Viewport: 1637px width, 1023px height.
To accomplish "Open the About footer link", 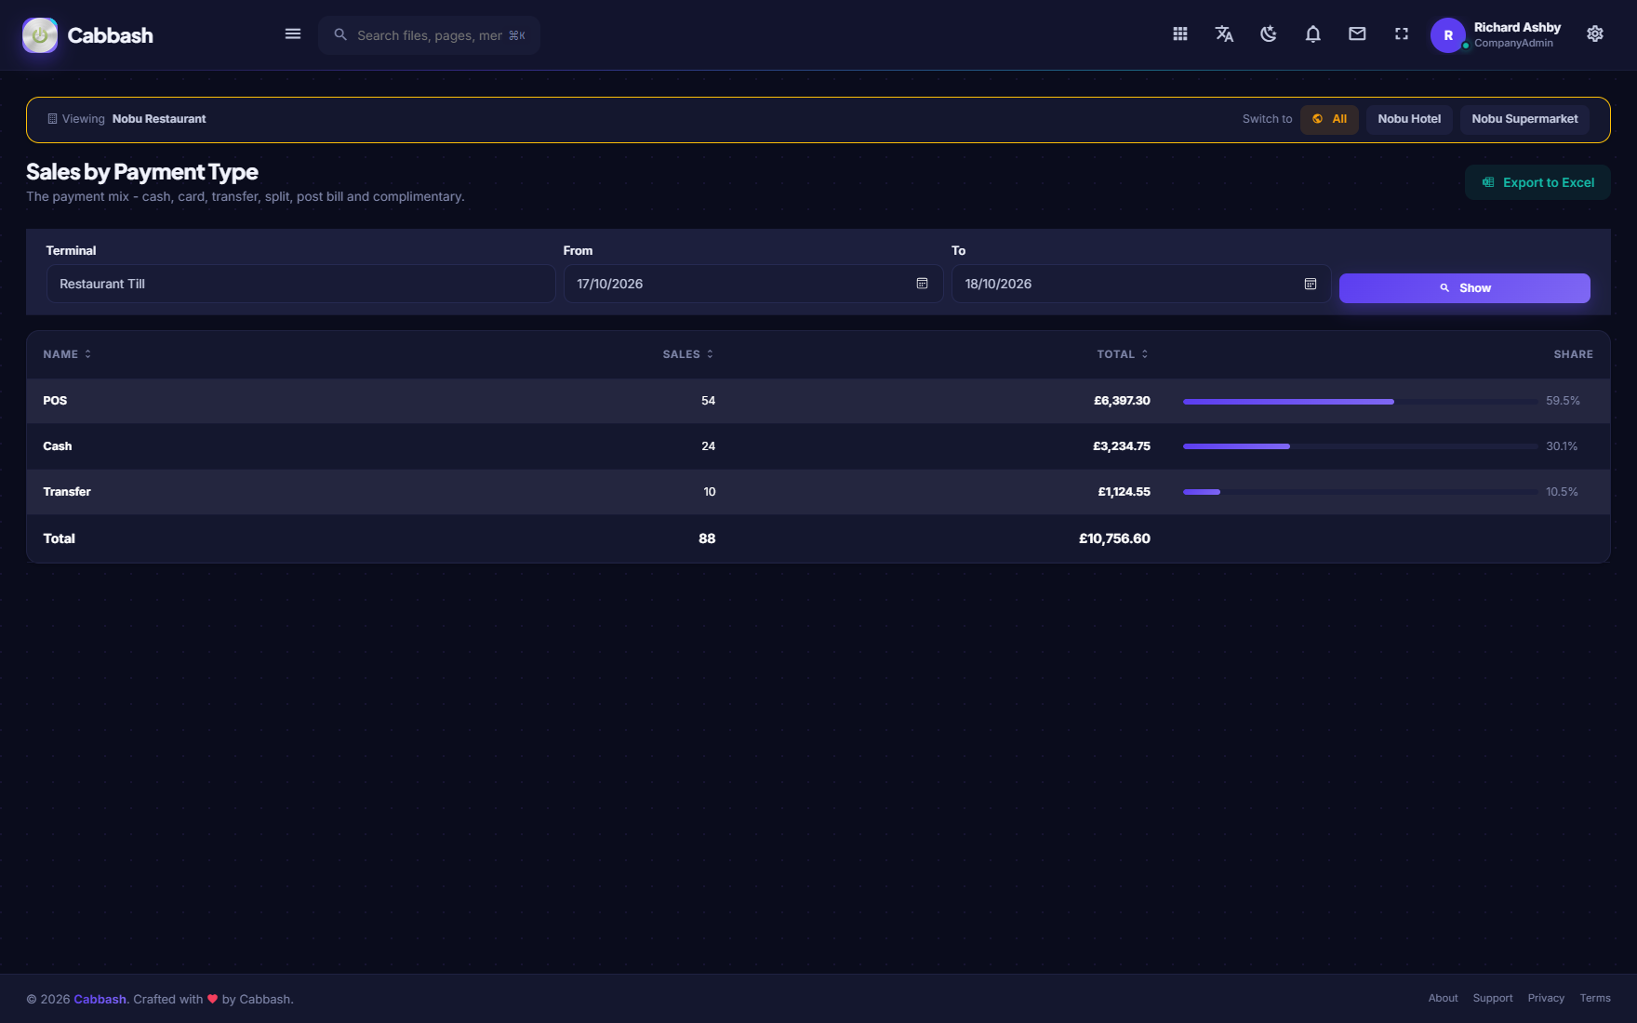I will pos(1443,998).
